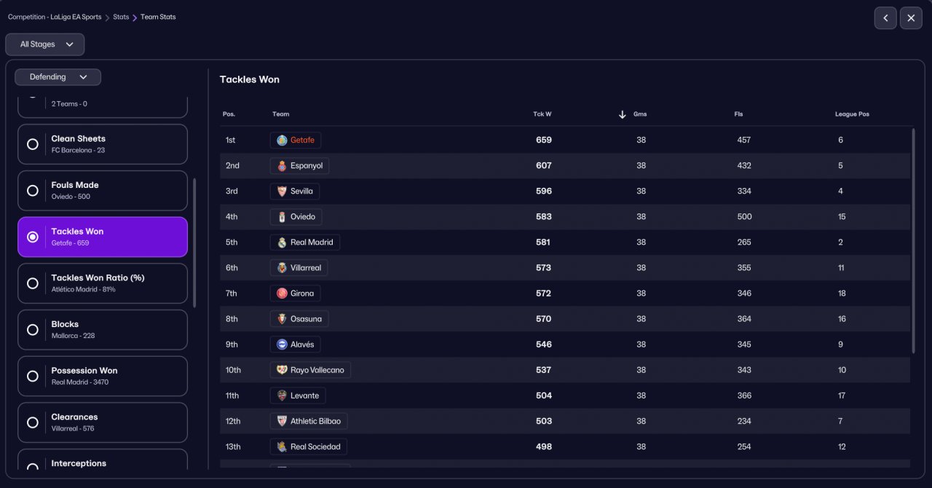
Task: Choose the Blocks stat radio button
Action: pos(33,330)
